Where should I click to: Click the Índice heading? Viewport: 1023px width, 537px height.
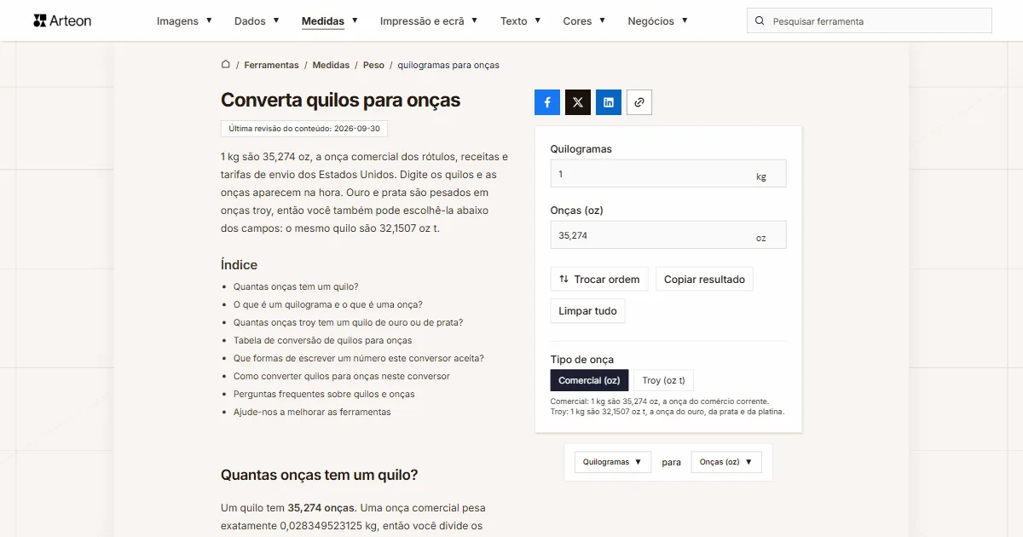click(239, 265)
